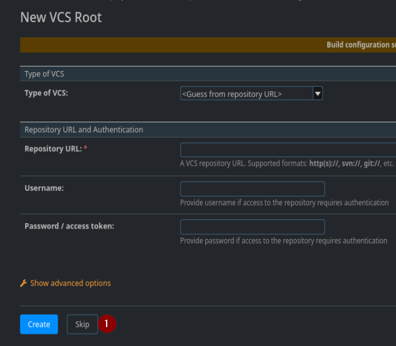
Task: Click the Type of VCS section header
Action: [208, 74]
